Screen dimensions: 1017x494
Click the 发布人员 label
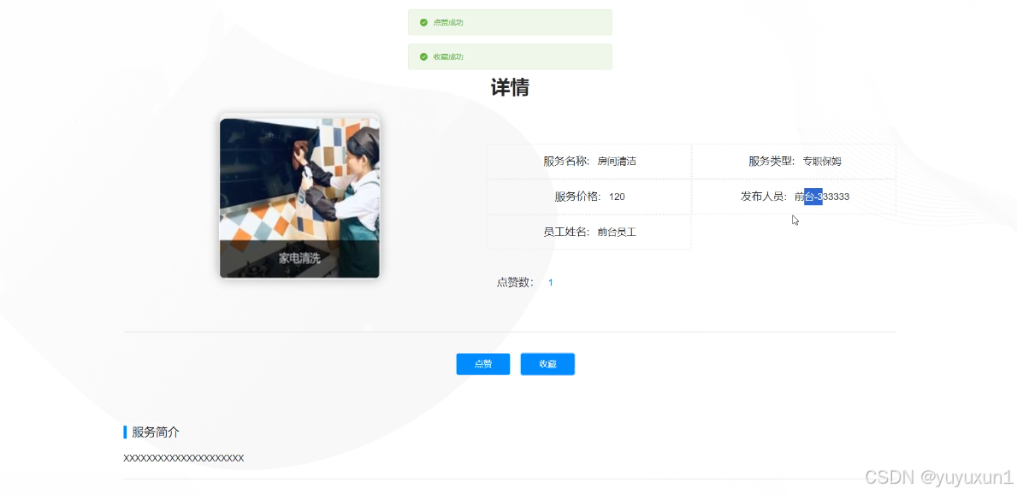coord(764,197)
